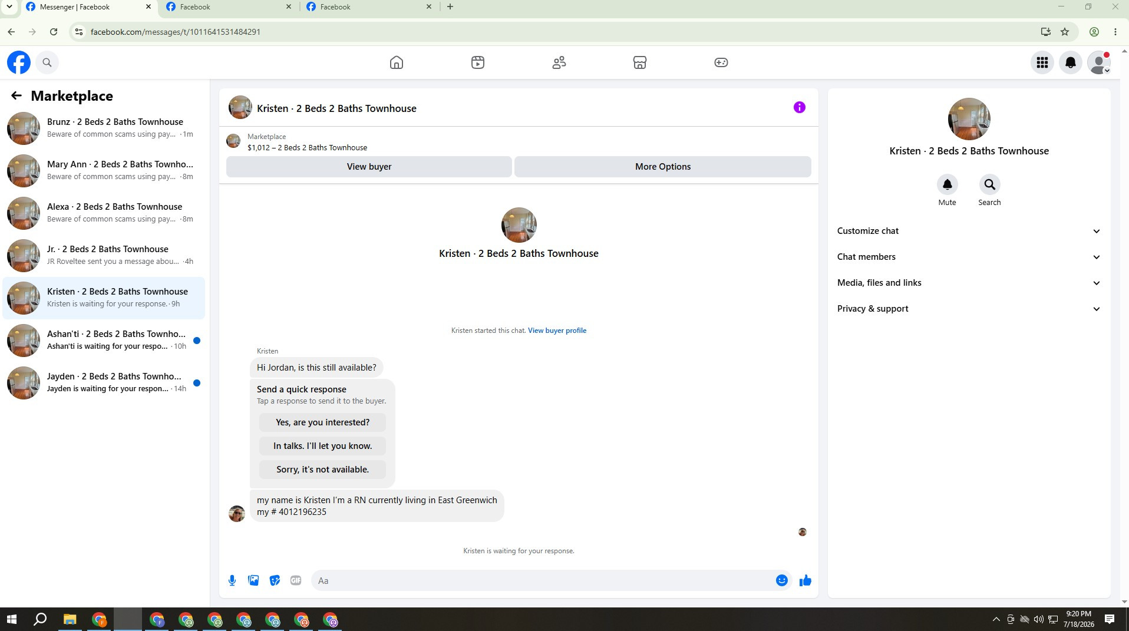Open the Windows Start menu
The width and height of the screenshot is (1129, 631).
tap(12, 619)
